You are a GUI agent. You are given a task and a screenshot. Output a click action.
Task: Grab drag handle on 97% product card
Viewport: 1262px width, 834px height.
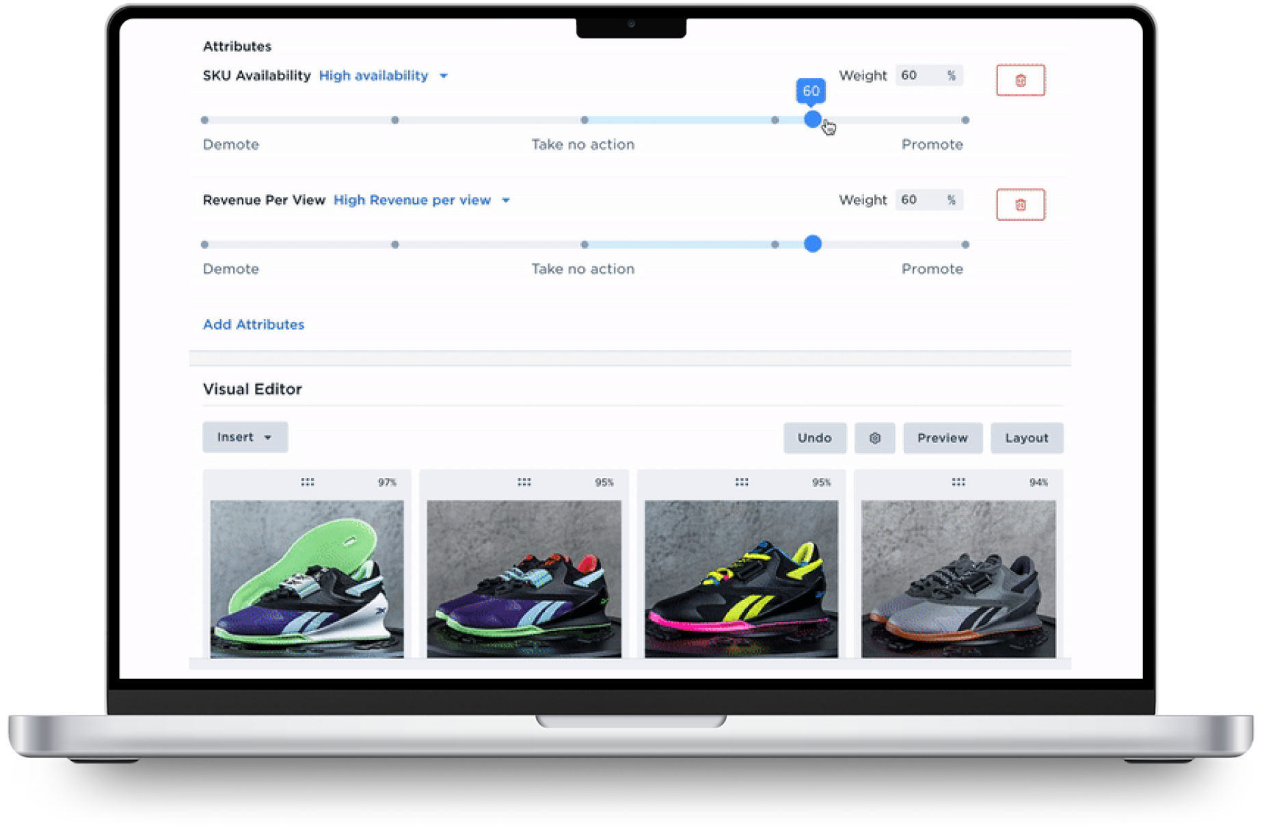tap(307, 483)
